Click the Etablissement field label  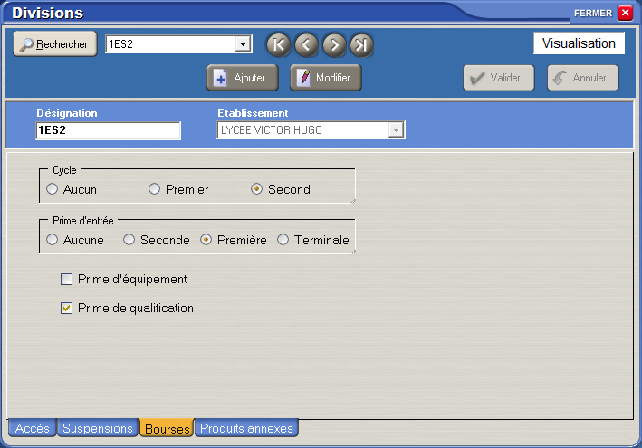click(x=253, y=113)
